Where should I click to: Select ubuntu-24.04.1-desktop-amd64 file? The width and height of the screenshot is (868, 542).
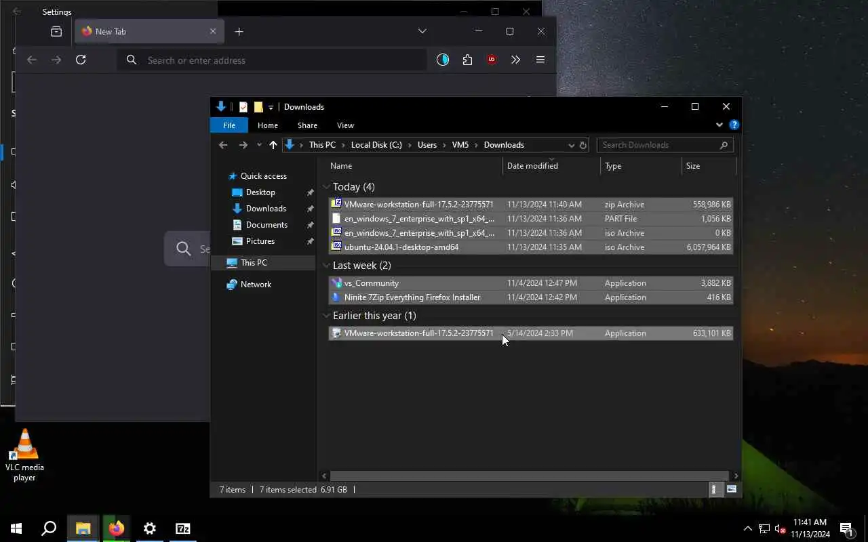click(x=530, y=247)
